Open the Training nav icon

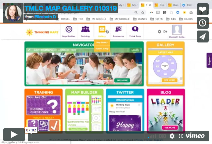[x=85, y=32]
